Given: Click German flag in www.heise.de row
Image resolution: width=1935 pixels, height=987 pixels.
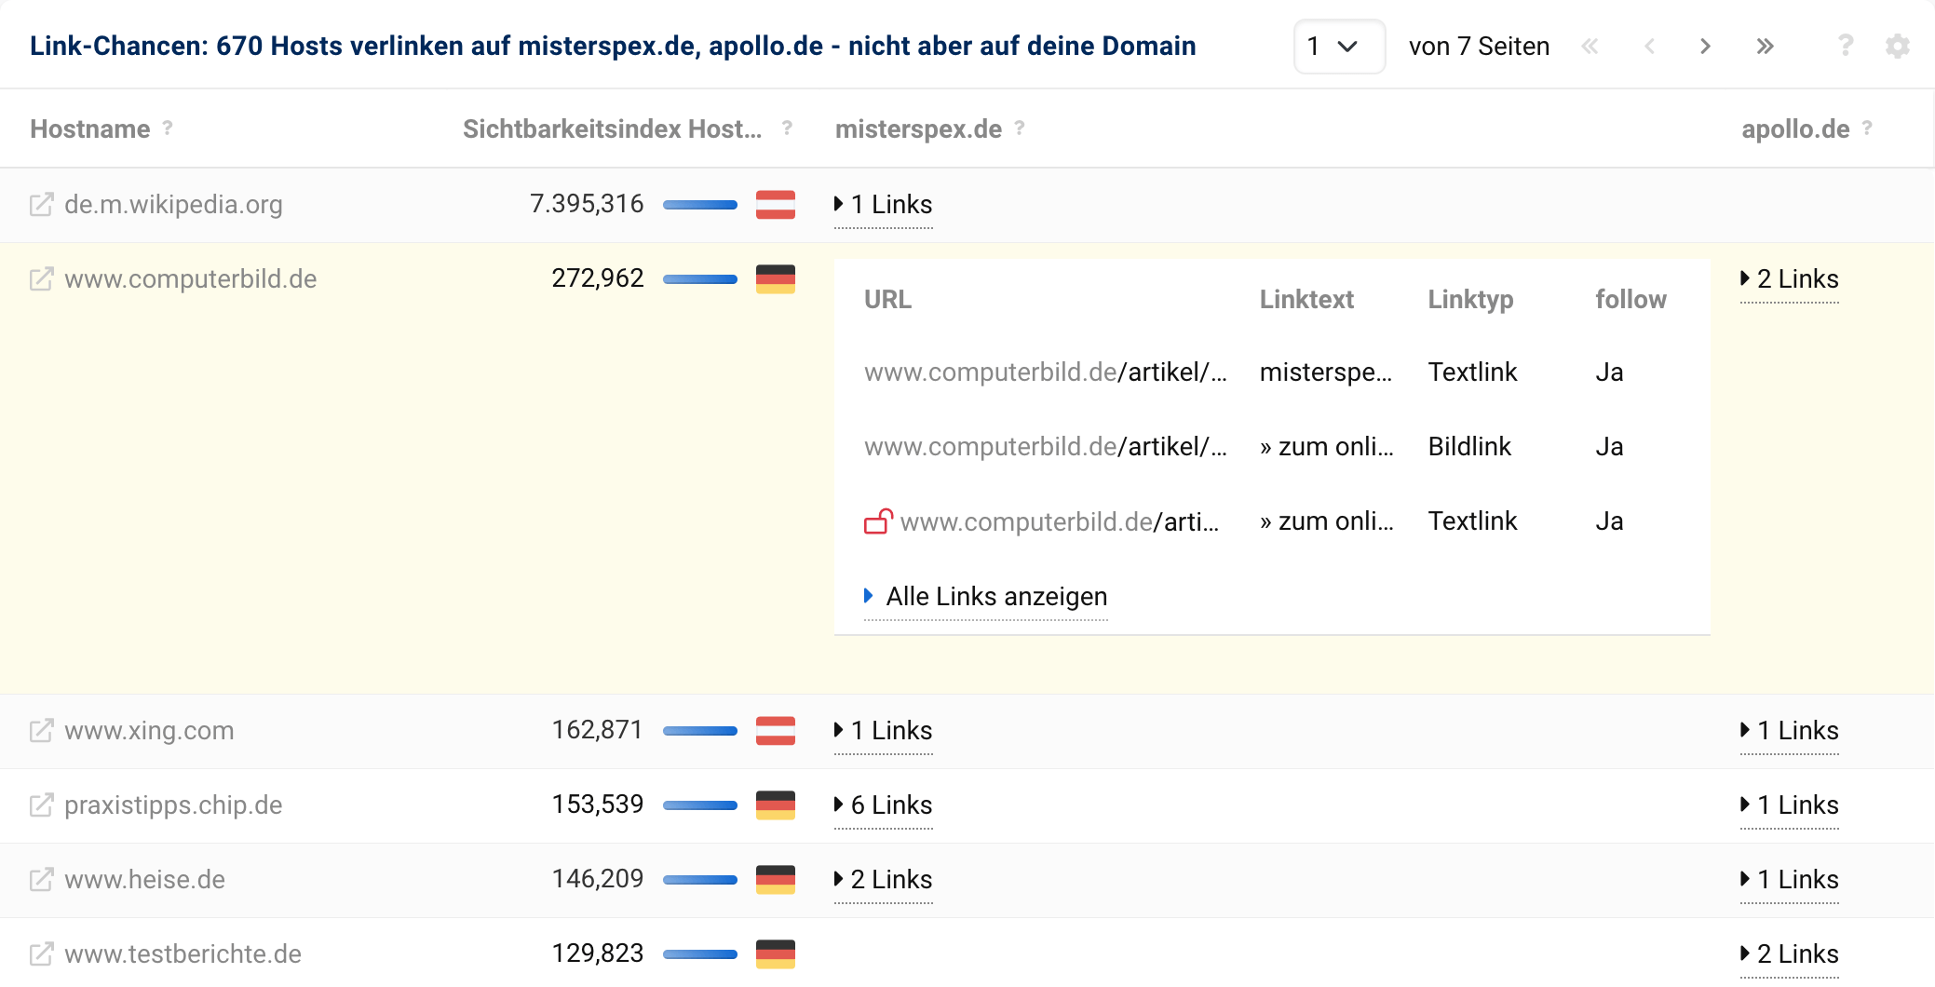Looking at the screenshot, I should (x=775, y=880).
